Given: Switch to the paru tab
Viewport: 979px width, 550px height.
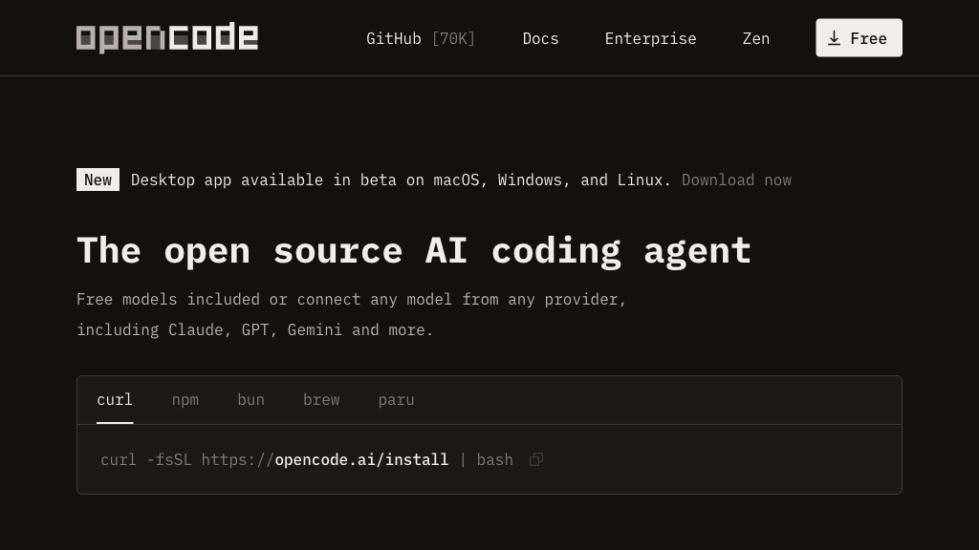Looking at the screenshot, I should (x=396, y=399).
